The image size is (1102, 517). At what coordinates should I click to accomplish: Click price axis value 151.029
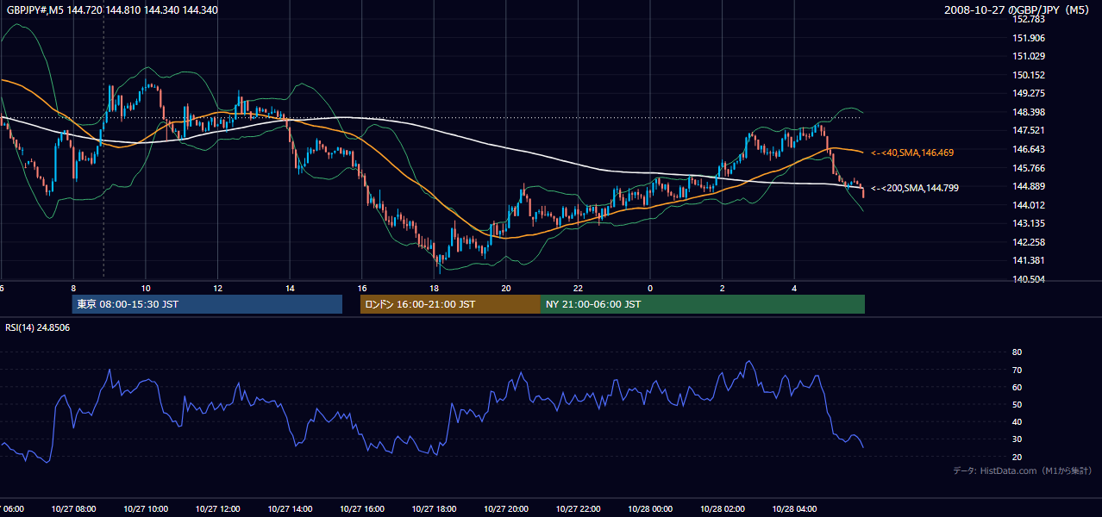1028,56
